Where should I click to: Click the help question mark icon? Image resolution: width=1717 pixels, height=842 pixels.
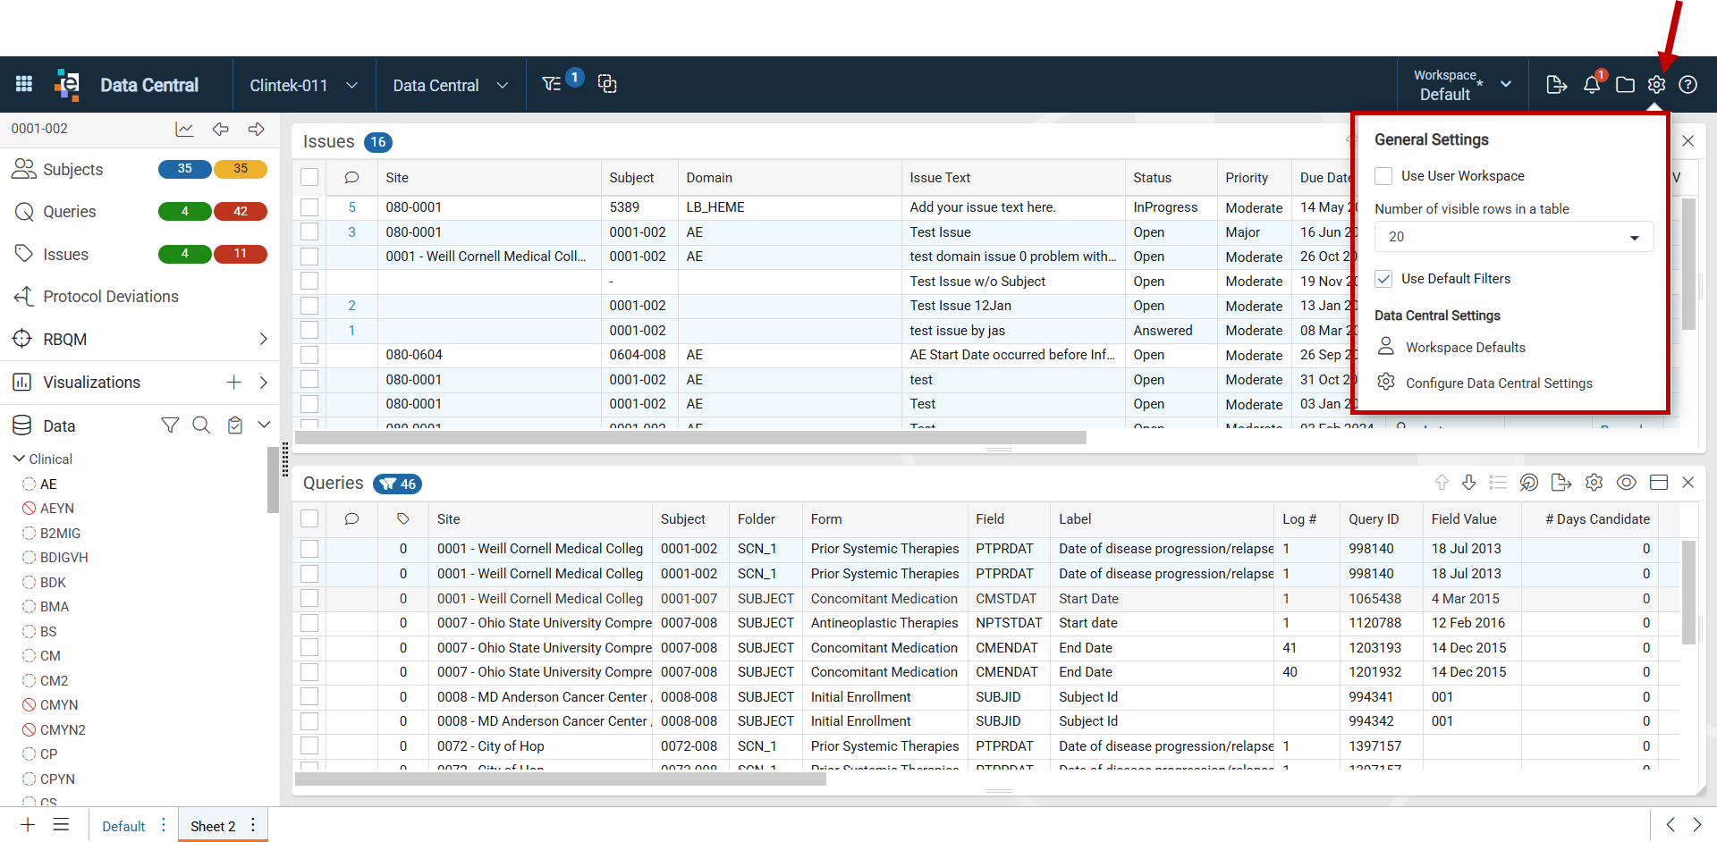(x=1688, y=85)
